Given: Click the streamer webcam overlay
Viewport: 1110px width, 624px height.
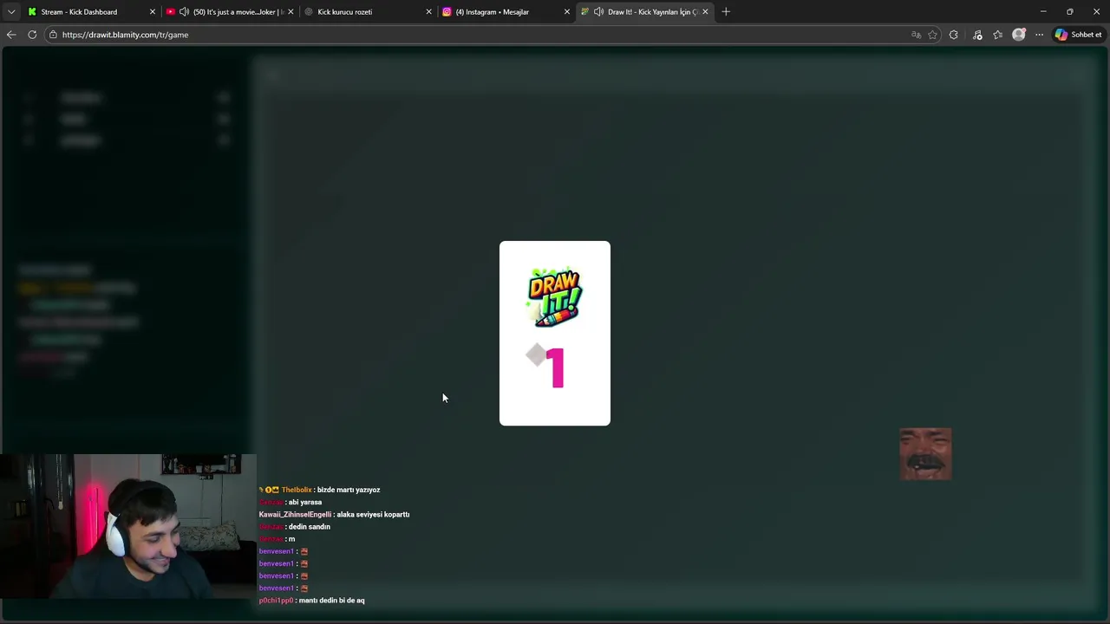Looking at the screenshot, I should 128,526.
